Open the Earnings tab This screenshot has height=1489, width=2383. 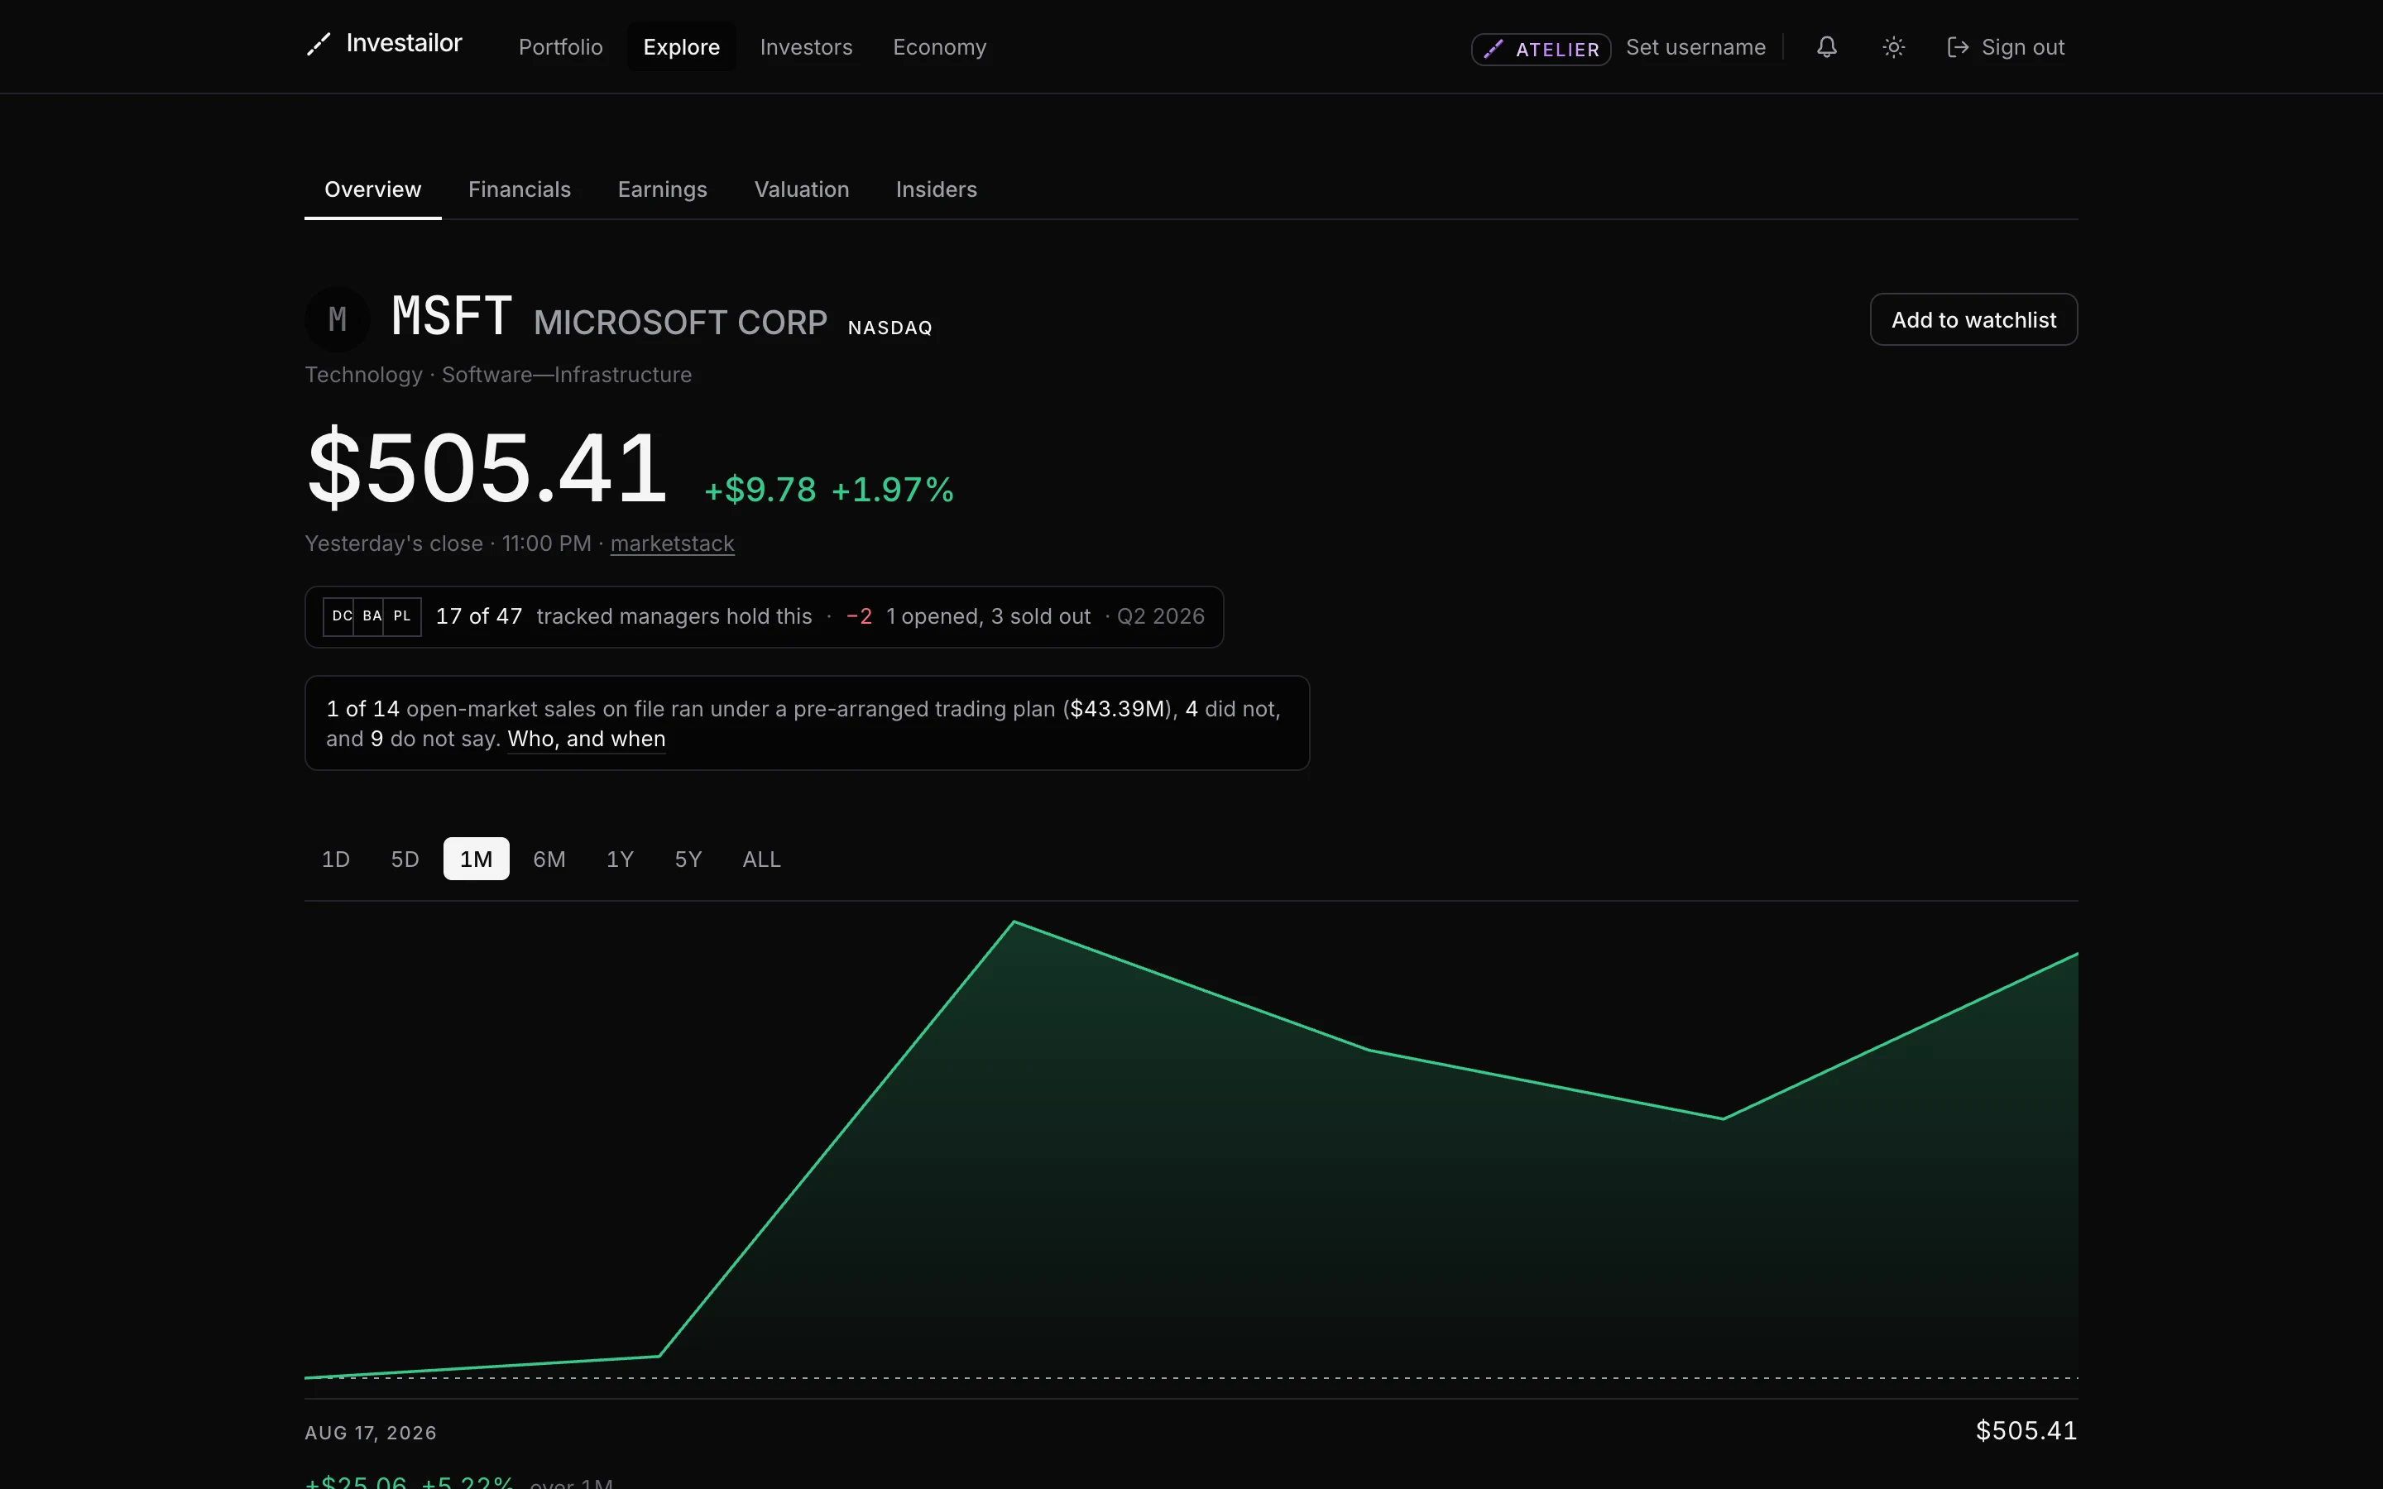[x=662, y=189]
